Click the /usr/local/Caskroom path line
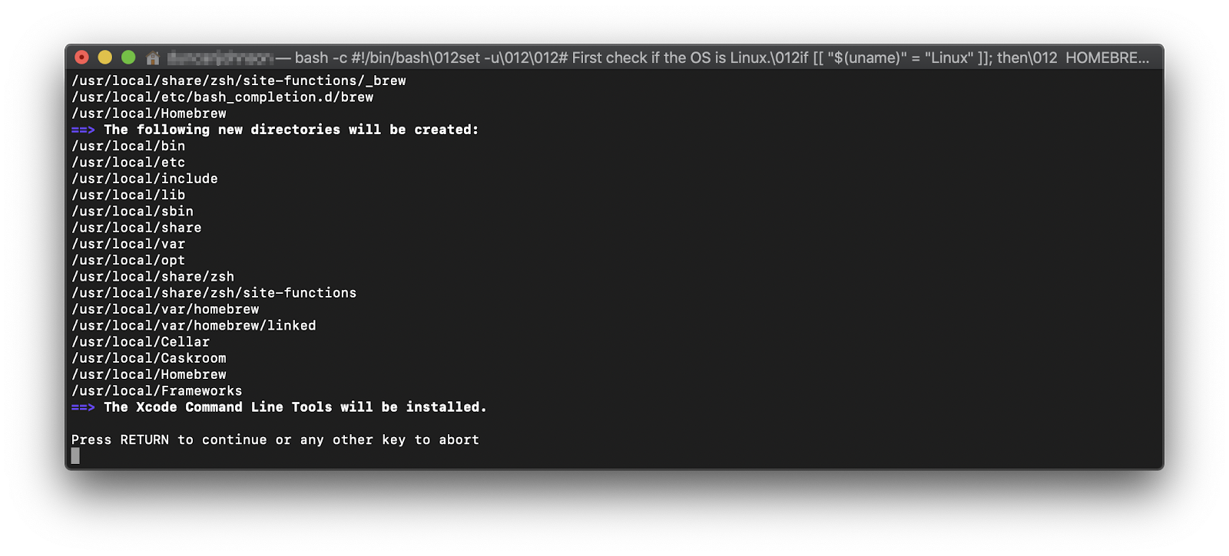The height and width of the screenshot is (556, 1229). [149, 358]
